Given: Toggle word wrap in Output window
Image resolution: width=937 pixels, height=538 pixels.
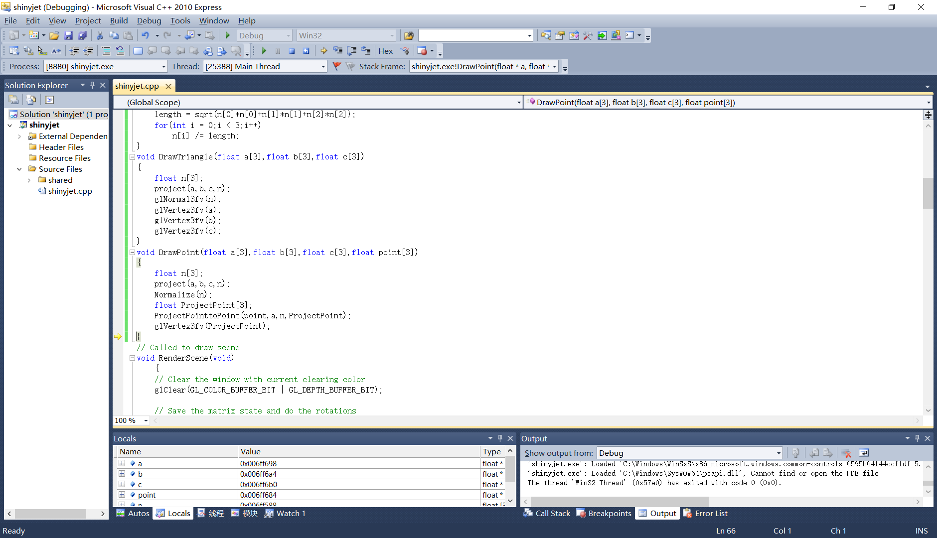Looking at the screenshot, I should coord(864,453).
